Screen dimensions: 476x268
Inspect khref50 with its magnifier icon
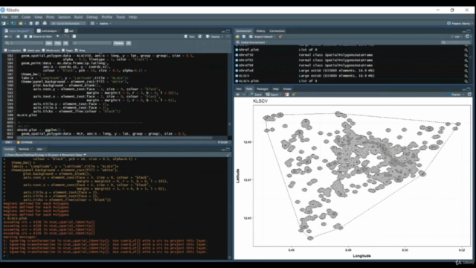coord(466,55)
